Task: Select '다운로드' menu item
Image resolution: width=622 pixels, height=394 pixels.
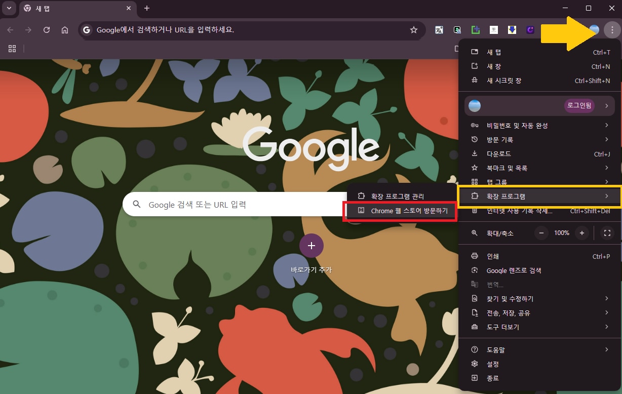Action: tap(540, 153)
